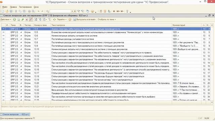215x121 pixels.
Task: Click into the toolbar search input field
Action: 60,11
